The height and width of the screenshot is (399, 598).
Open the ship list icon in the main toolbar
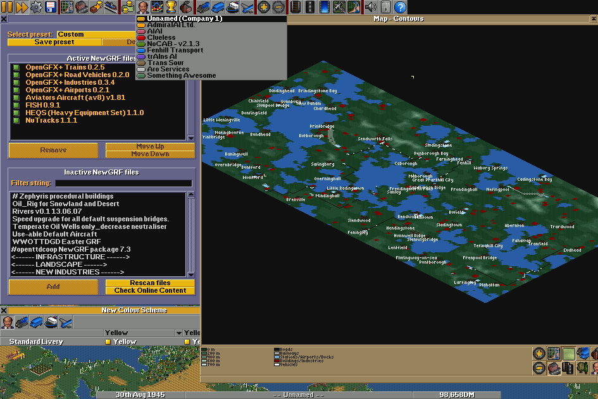[x=232, y=7]
